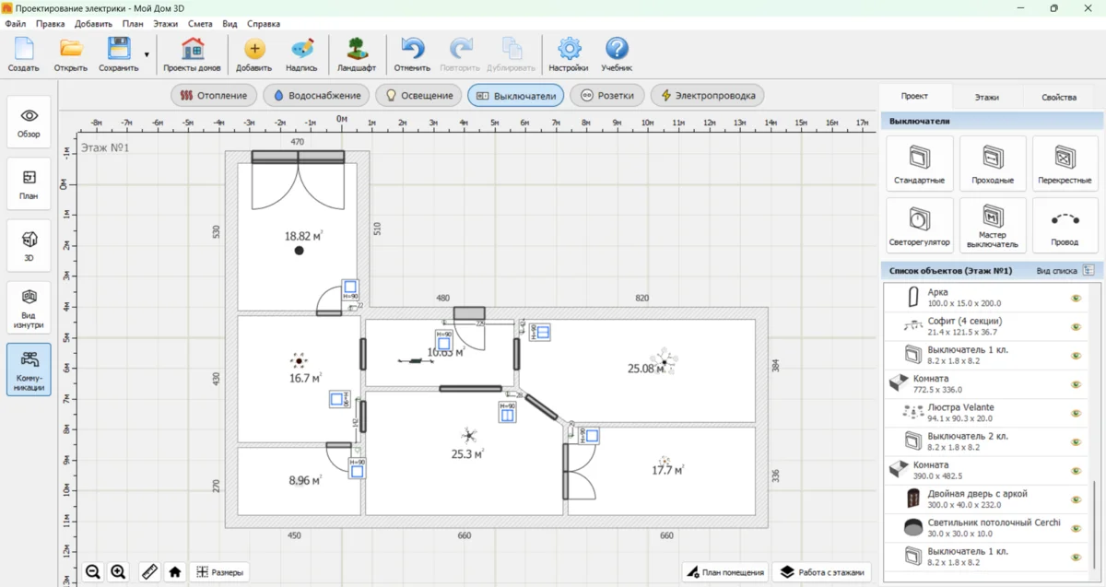This screenshot has width=1106, height=587.
Task: Select the Водоснабжение category
Action: click(x=317, y=95)
